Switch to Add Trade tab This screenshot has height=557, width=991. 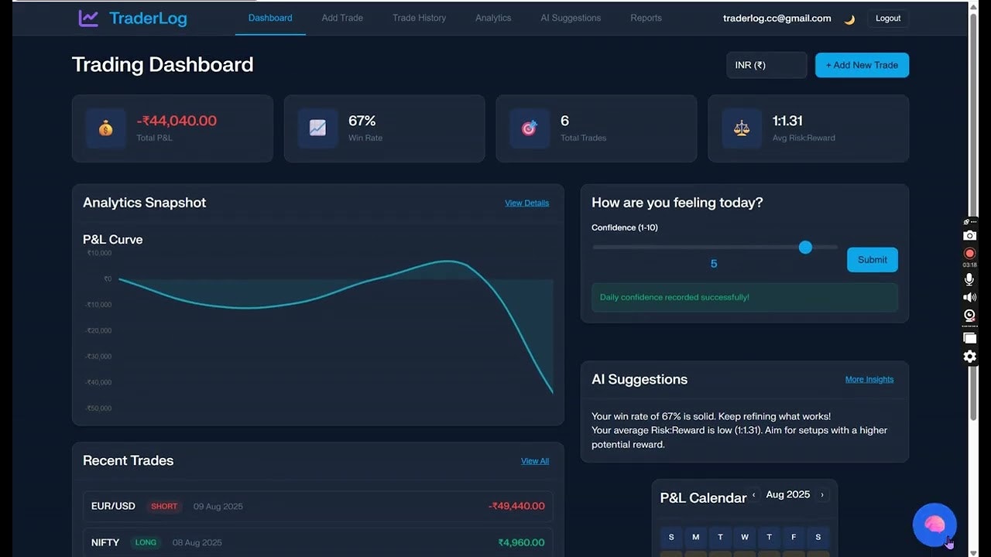(x=342, y=18)
